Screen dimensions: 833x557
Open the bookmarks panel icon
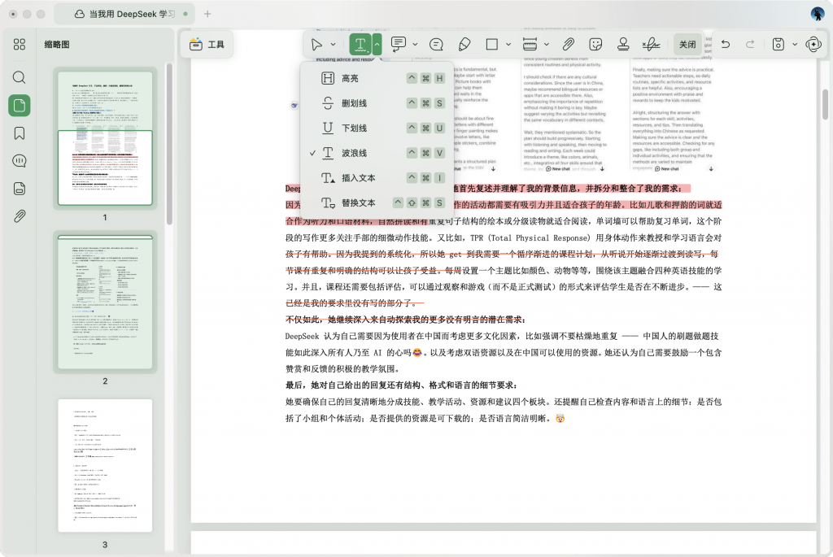click(20, 133)
